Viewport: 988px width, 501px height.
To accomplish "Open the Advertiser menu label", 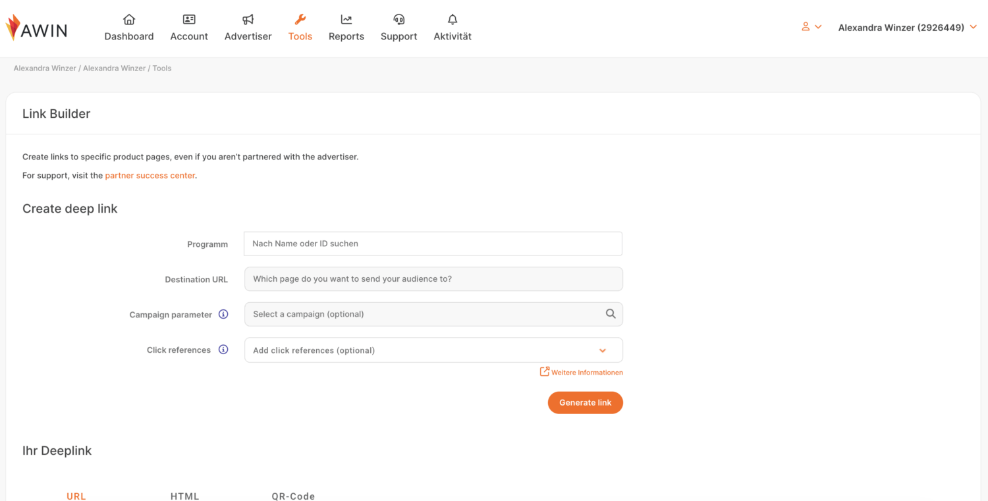I will coord(248,36).
